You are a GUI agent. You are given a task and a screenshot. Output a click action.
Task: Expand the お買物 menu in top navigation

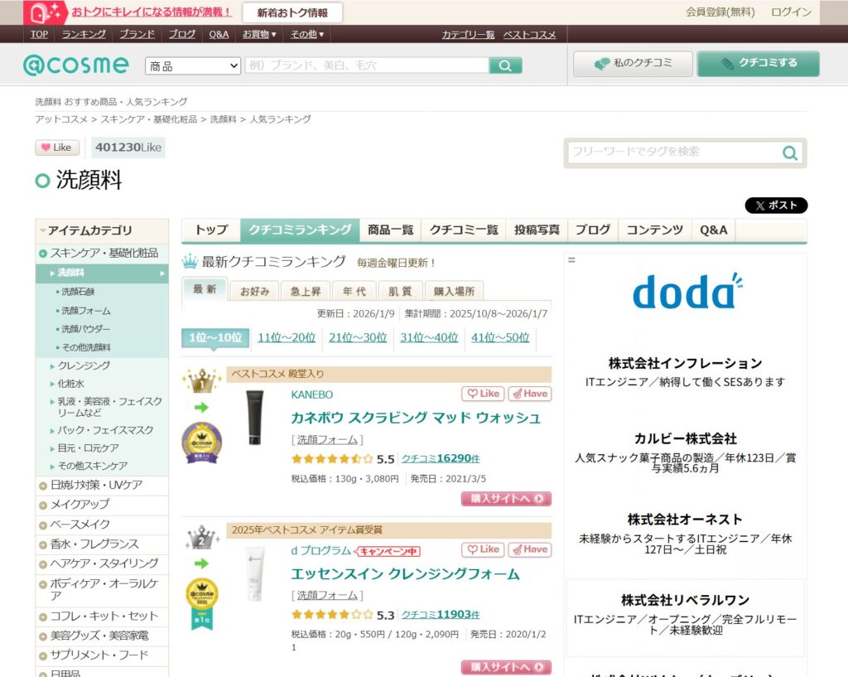pyautogui.click(x=259, y=34)
